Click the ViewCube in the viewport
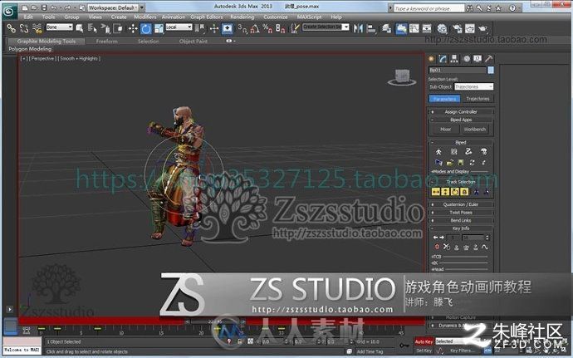 click(402, 77)
